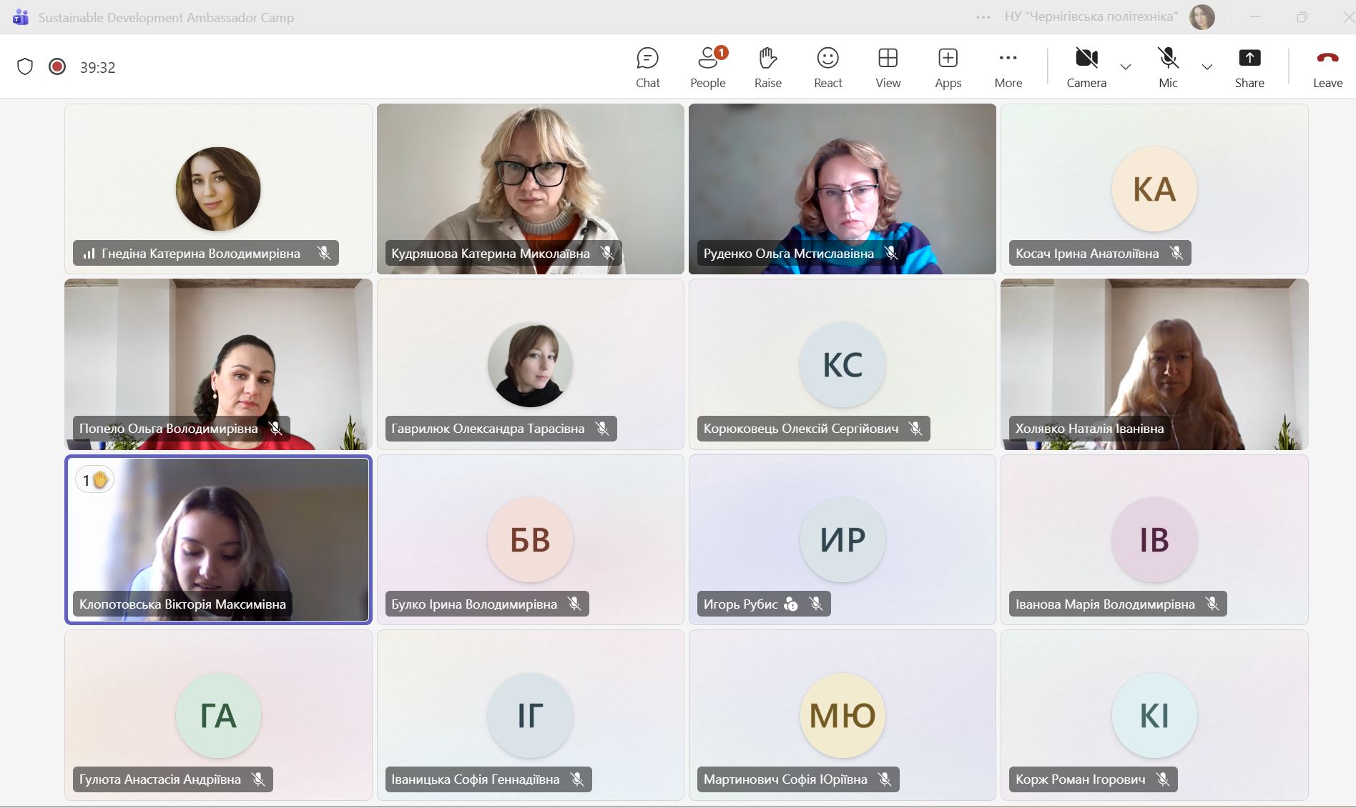Viewport: 1356px width, 808px height.
Task: Open the More actions menu
Action: (x=1008, y=67)
